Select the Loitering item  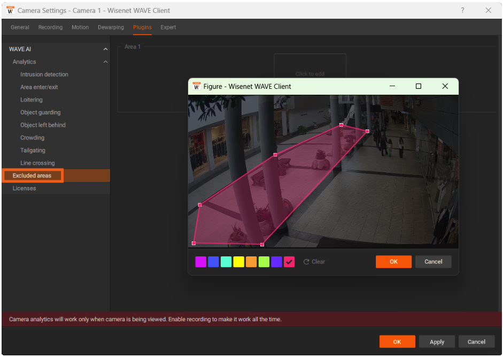[32, 100]
